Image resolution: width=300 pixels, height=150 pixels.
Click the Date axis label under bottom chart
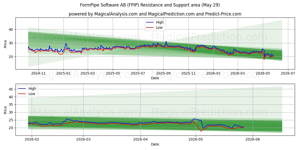coord(155,144)
